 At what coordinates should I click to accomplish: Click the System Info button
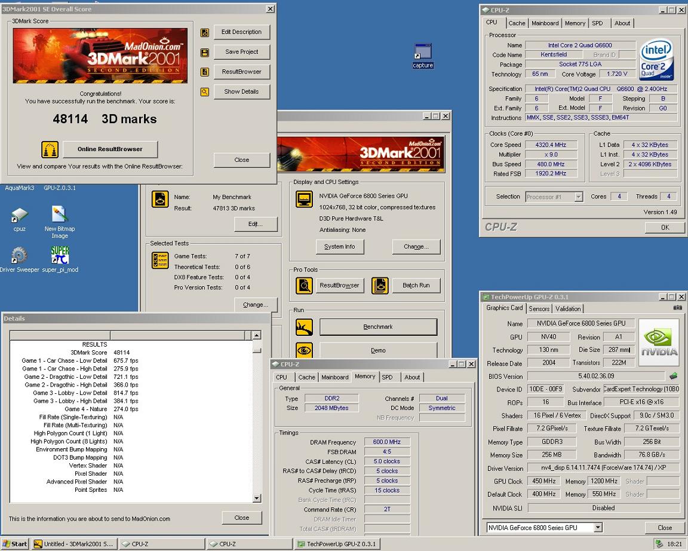(339, 247)
